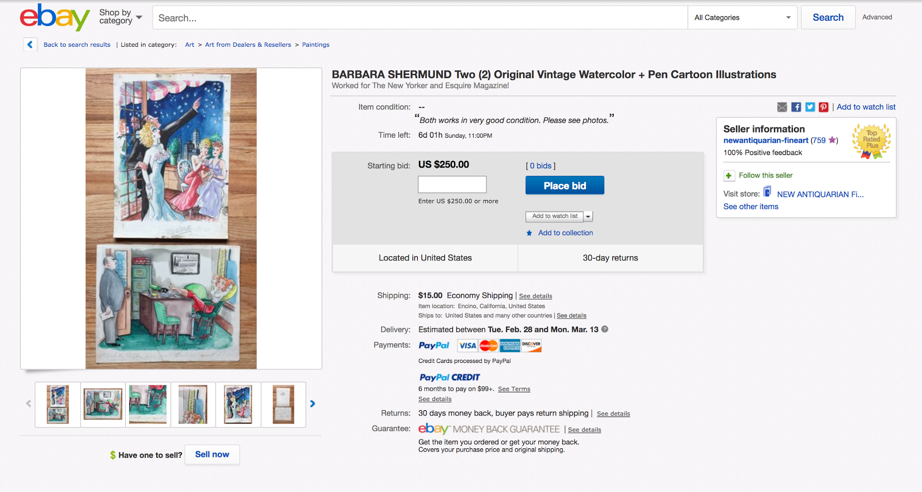Share listing on Twitter
Image resolution: width=922 pixels, height=492 pixels.
click(x=810, y=107)
